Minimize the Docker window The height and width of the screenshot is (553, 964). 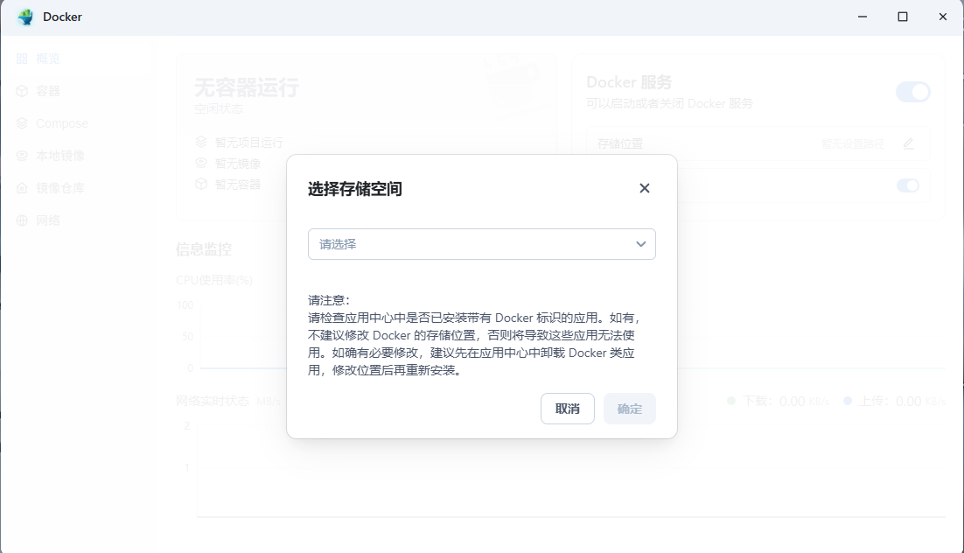(863, 17)
